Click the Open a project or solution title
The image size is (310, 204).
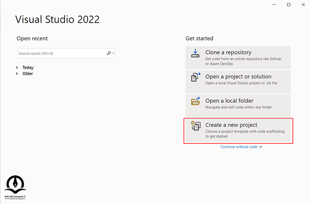coord(238,76)
